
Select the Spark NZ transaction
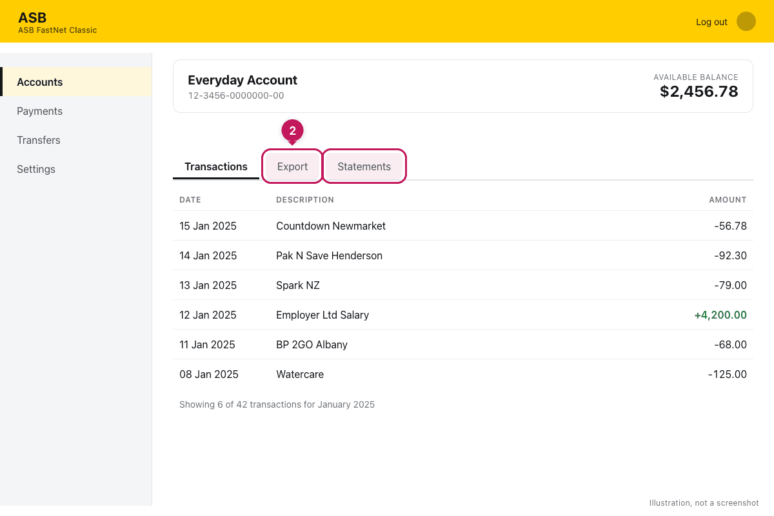(x=463, y=285)
